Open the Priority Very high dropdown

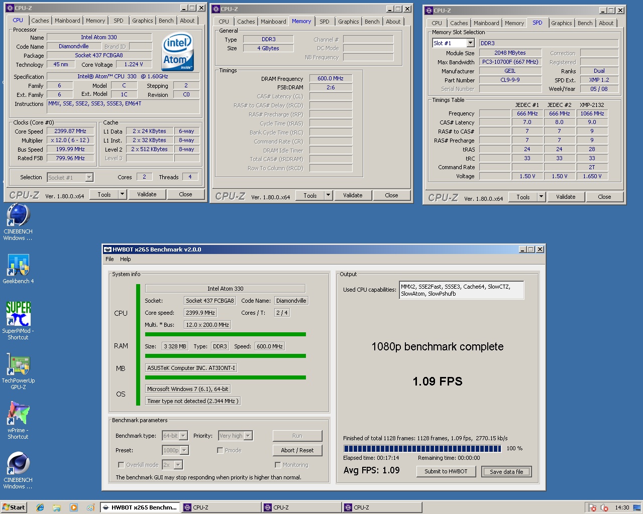[248, 436]
